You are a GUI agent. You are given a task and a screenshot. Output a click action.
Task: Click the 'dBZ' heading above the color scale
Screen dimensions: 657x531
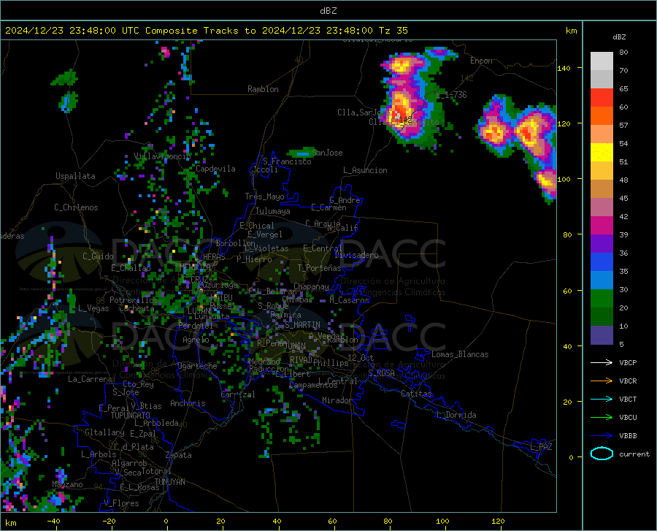pos(619,37)
